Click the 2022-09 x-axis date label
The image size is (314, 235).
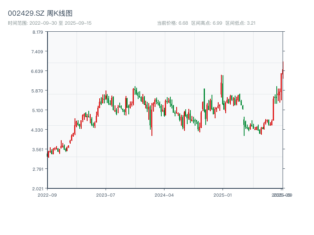pos(47,195)
